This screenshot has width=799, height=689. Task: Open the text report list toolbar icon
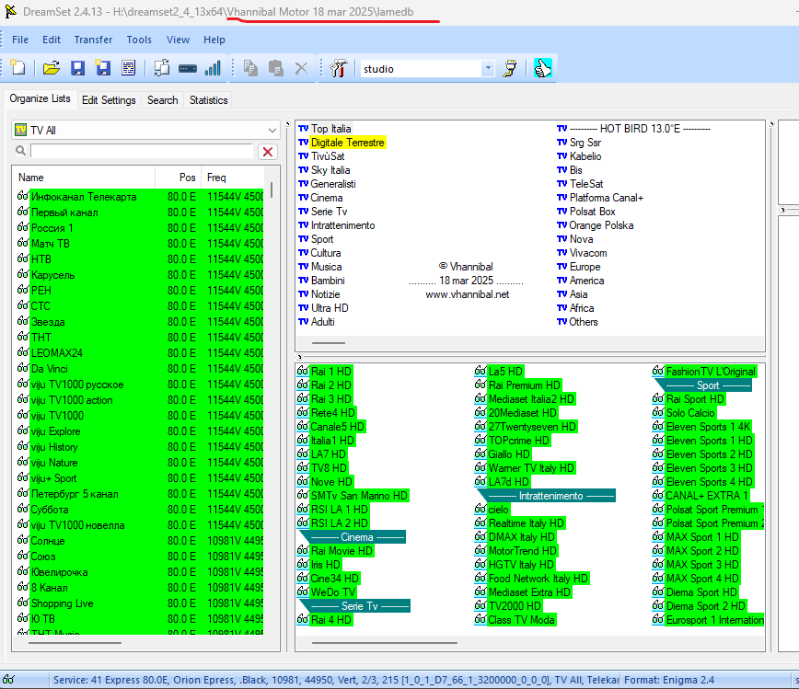[x=129, y=68]
